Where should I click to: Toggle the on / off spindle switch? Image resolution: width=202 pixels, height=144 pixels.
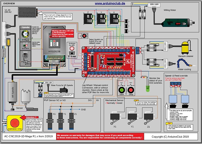point(25,45)
